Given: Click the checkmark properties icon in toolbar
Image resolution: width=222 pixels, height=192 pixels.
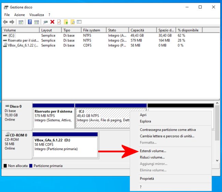Looking at the screenshot, I should pos(59,22).
